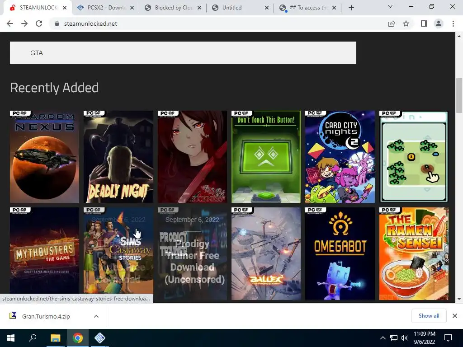Open the MythBusters The Game cover
The image size is (463, 347).
(x=45, y=253)
